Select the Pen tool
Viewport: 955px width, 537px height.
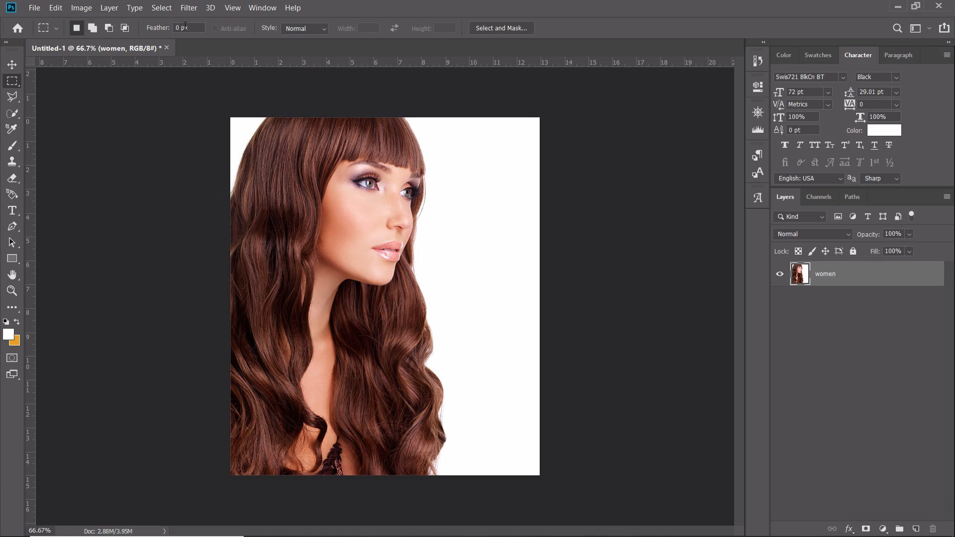12,226
